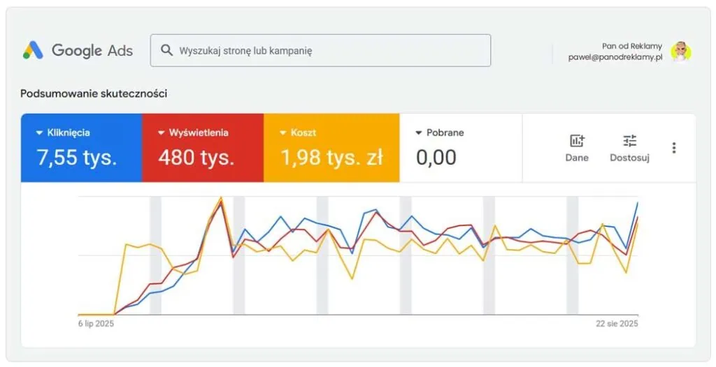The height and width of the screenshot is (367, 716).
Task: Expand the Koszt metric dropdown arrow
Action: [x=283, y=133]
